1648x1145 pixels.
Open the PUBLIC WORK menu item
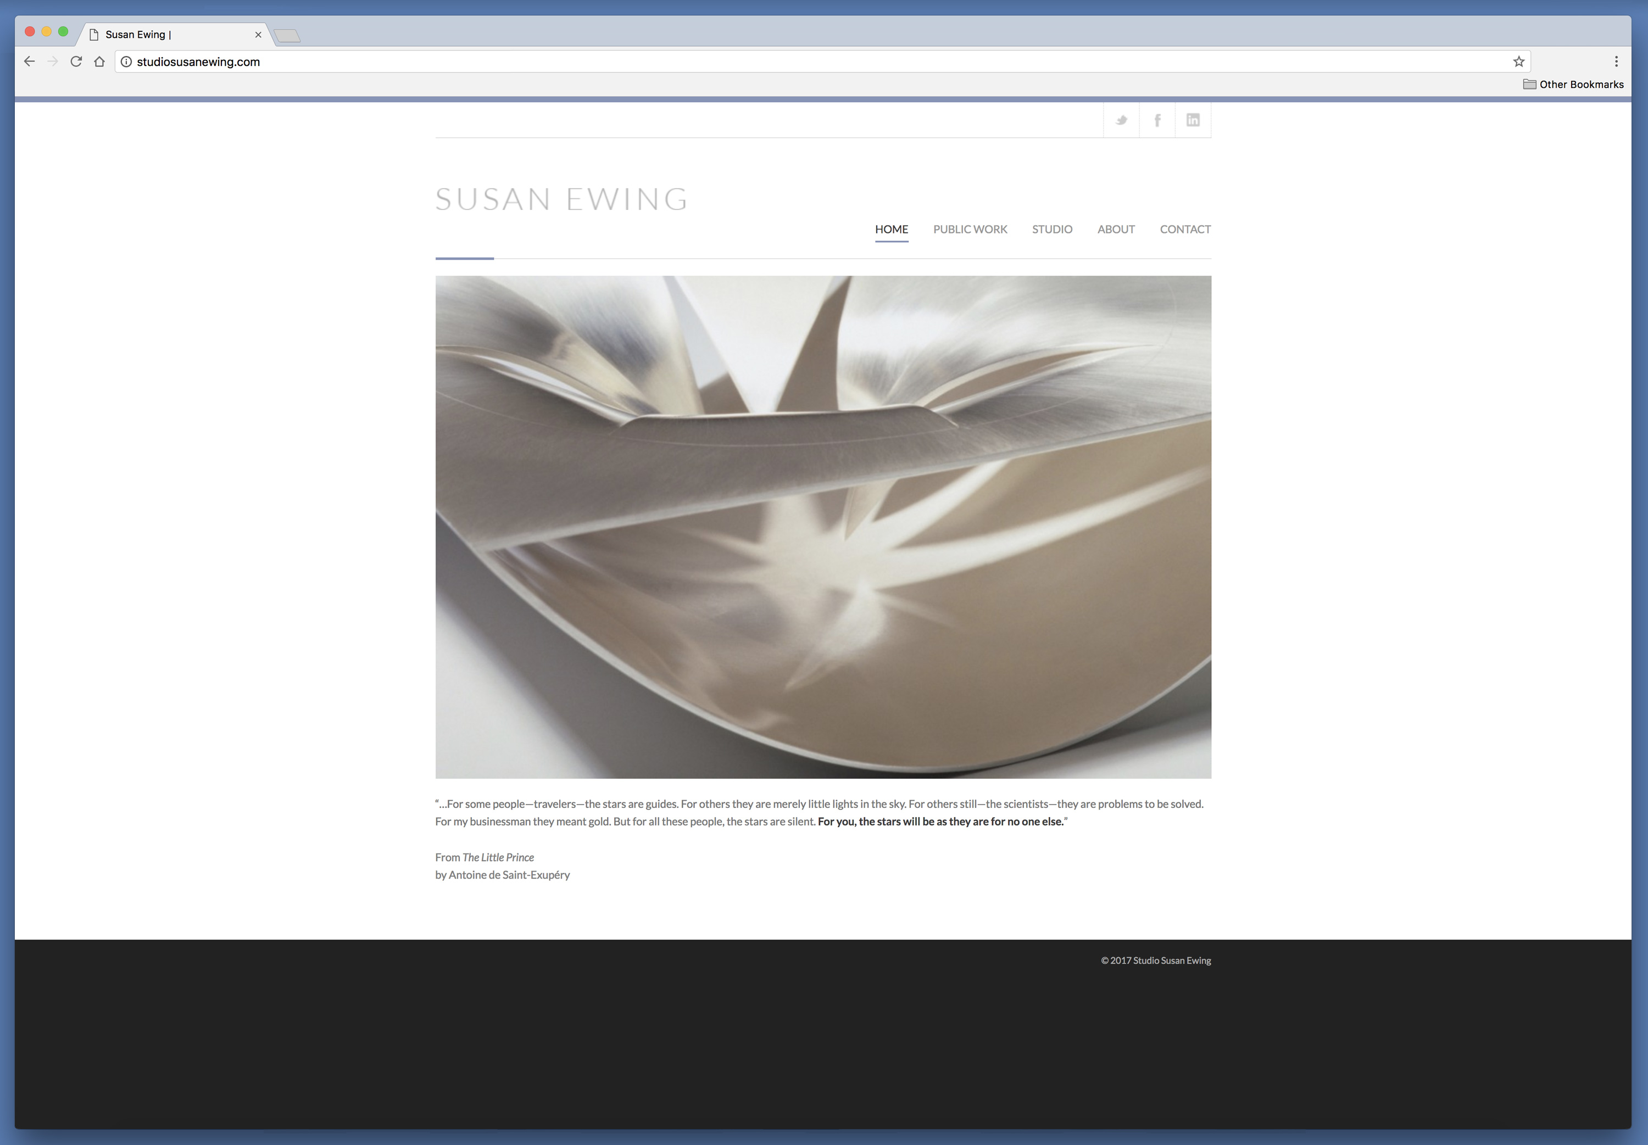coord(970,229)
